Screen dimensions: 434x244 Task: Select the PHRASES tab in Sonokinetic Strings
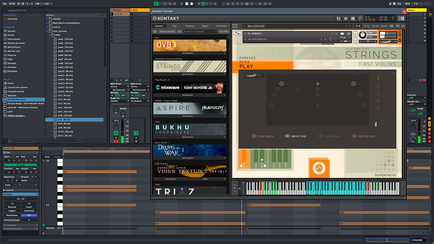(x=247, y=58)
